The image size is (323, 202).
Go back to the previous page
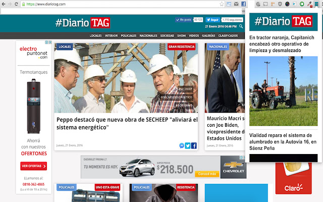click(x=4, y=4)
